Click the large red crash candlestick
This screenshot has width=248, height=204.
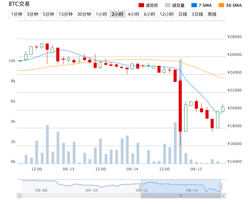(x=180, y=106)
